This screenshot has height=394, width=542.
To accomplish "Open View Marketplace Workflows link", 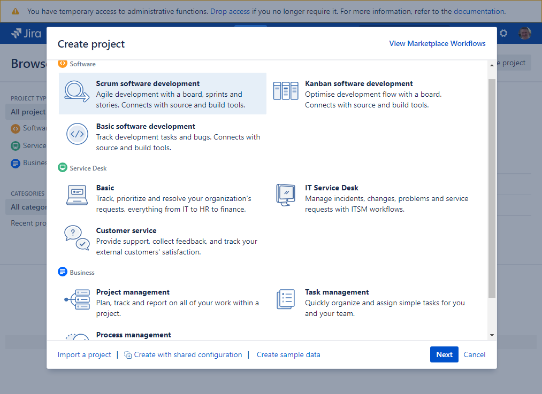I will click(437, 43).
